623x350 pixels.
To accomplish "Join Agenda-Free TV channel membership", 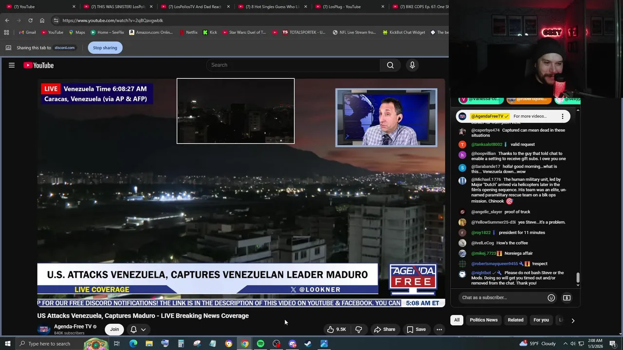I will [x=114, y=329].
